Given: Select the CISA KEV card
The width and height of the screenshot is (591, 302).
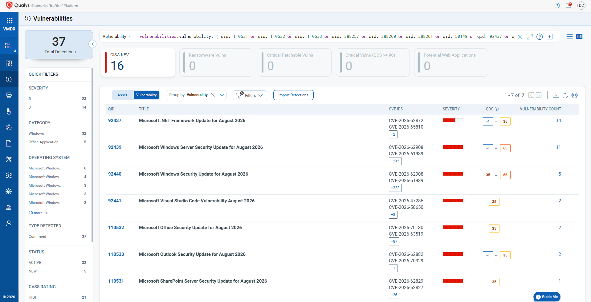Looking at the screenshot, I should (x=138, y=62).
